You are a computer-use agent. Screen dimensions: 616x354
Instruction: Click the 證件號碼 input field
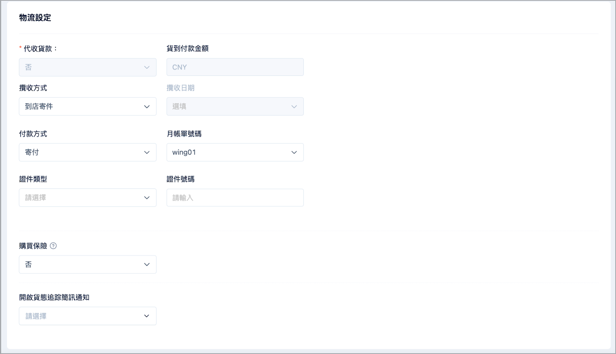pos(235,198)
